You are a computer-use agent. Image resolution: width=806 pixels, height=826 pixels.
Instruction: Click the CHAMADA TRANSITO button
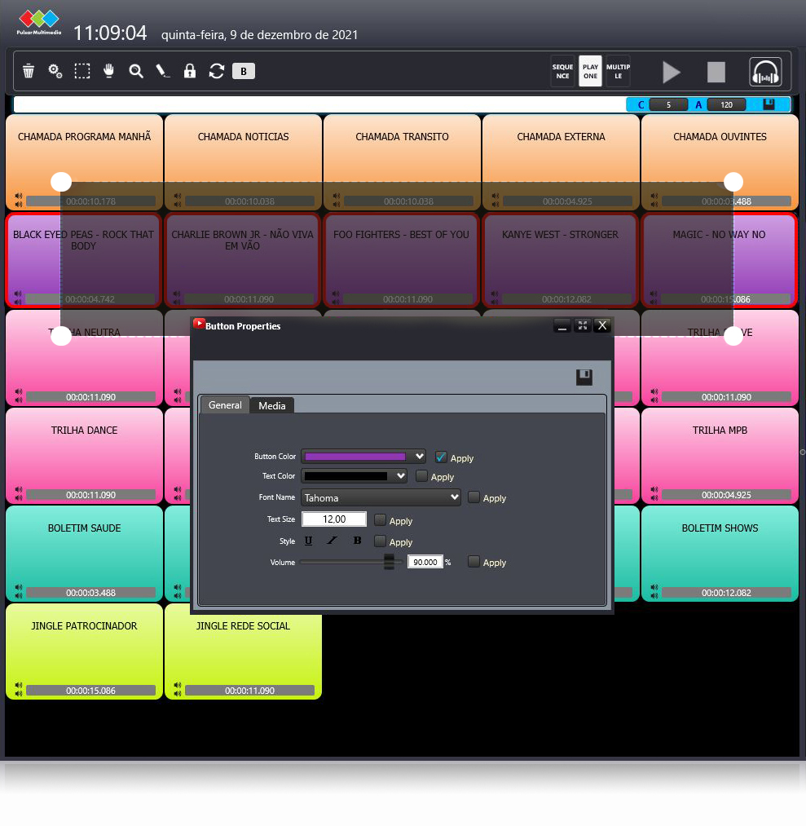pyautogui.click(x=403, y=161)
